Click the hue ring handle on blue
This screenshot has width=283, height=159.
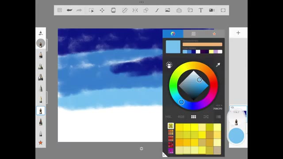click(x=181, y=102)
